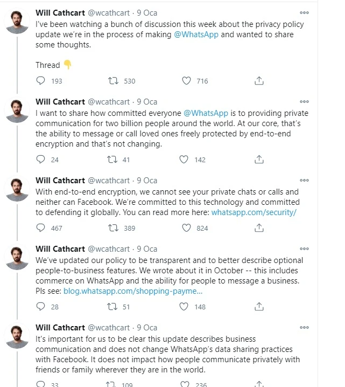This screenshot has height=387, width=345.
Task: Share the first tweet in the thread
Action: click(x=259, y=81)
